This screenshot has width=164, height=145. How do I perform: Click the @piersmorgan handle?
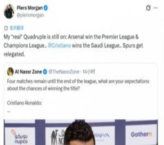click(x=30, y=15)
